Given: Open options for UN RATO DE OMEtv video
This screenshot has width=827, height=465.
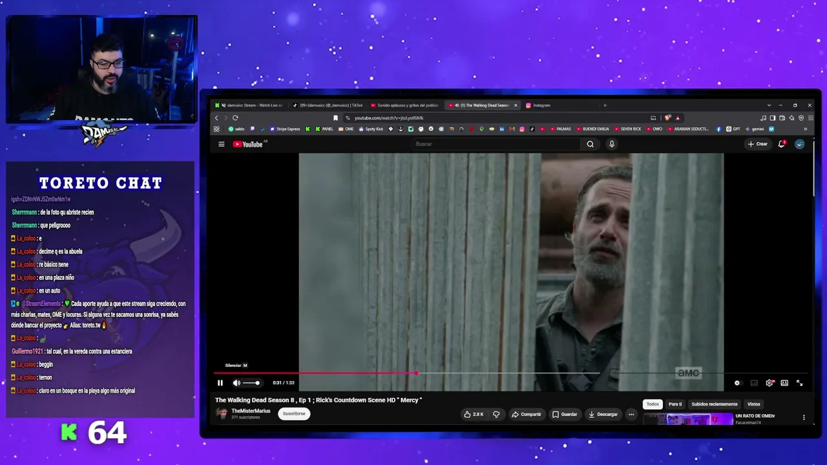Looking at the screenshot, I should 804,418.
